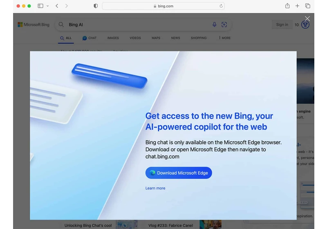The image size is (327, 229).
Task: Switch to the CHAT tab
Action: pyautogui.click(x=90, y=38)
